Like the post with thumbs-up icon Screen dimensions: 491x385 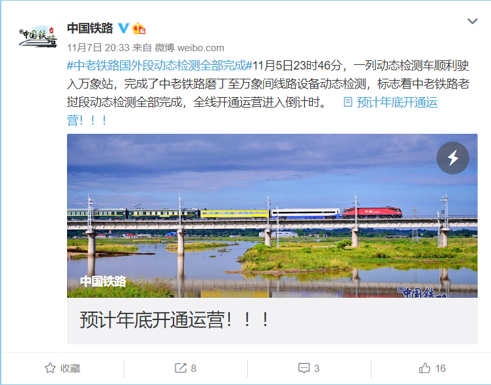click(x=425, y=368)
